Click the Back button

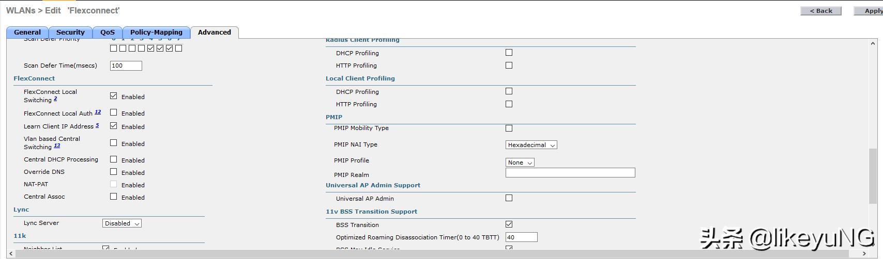821,11
